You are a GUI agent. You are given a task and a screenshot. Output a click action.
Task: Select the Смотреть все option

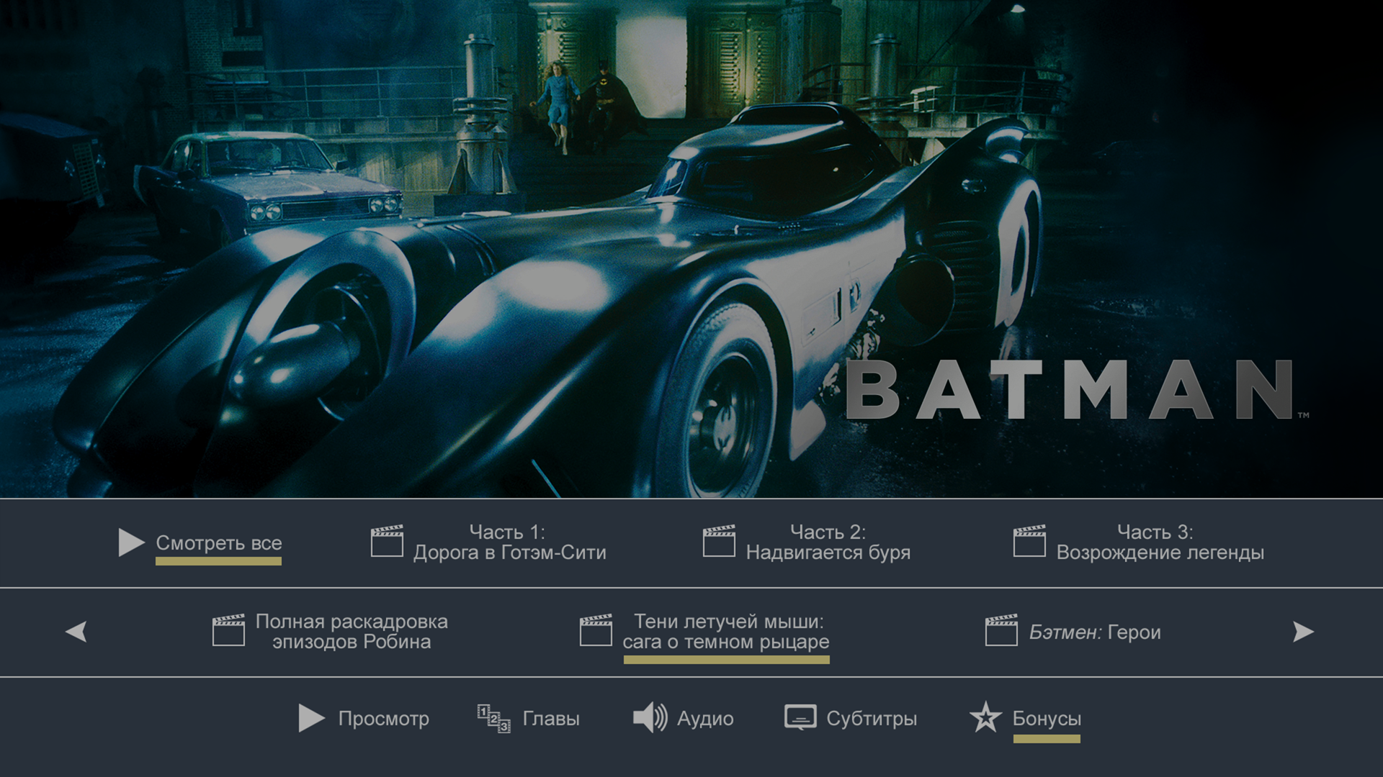(219, 543)
